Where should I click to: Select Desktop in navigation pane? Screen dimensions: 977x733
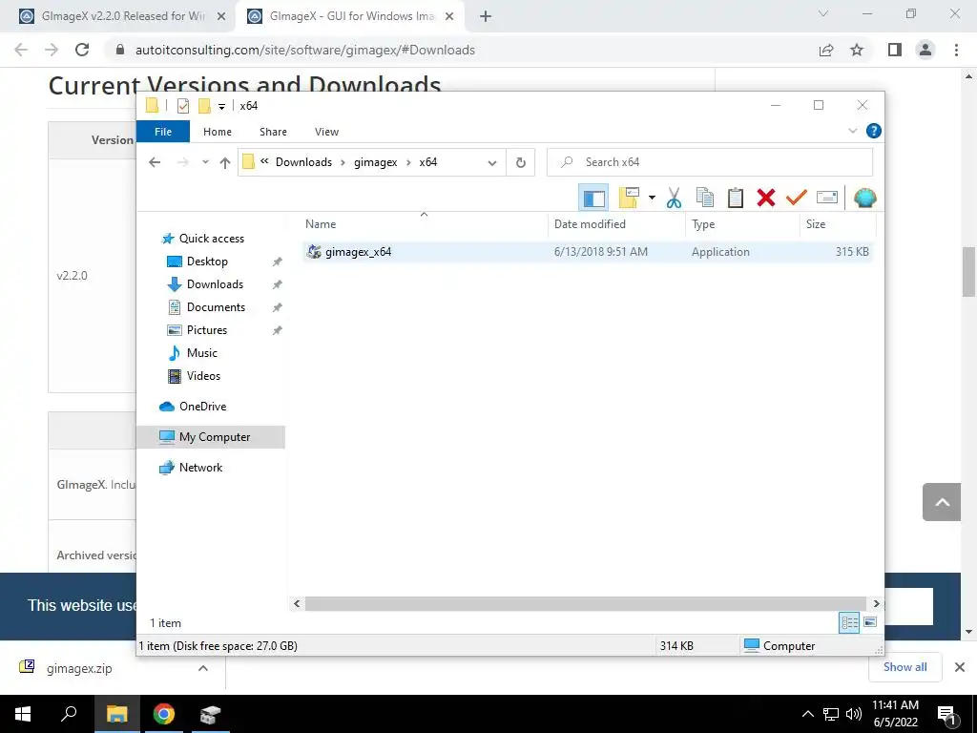click(x=207, y=262)
